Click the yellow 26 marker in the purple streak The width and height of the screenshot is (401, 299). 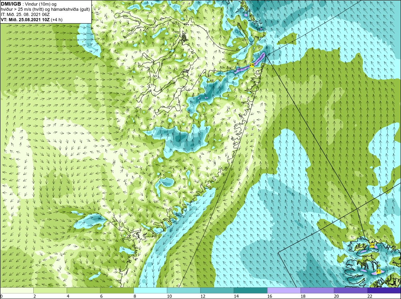pyautogui.click(x=252, y=65)
